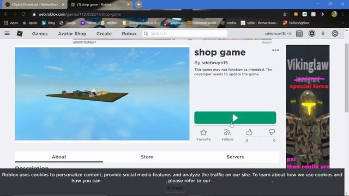Switch to the Store tab
The image size is (349, 196).
147,157
